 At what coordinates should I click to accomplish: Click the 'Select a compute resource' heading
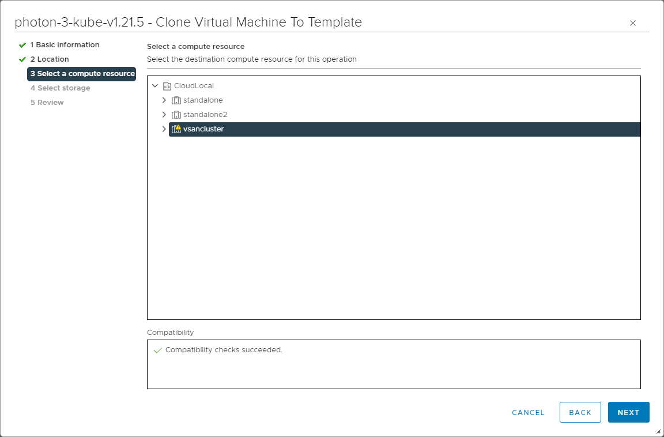195,47
